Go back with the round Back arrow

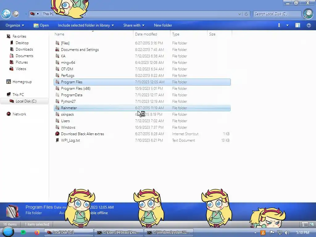(x=6, y=14)
